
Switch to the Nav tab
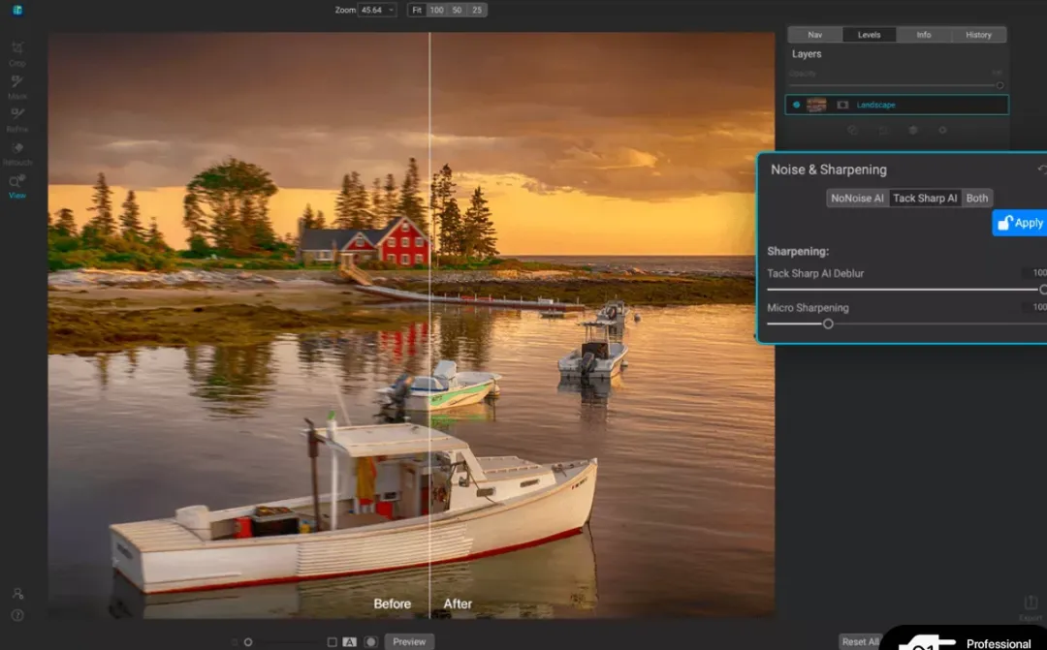tap(815, 35)
